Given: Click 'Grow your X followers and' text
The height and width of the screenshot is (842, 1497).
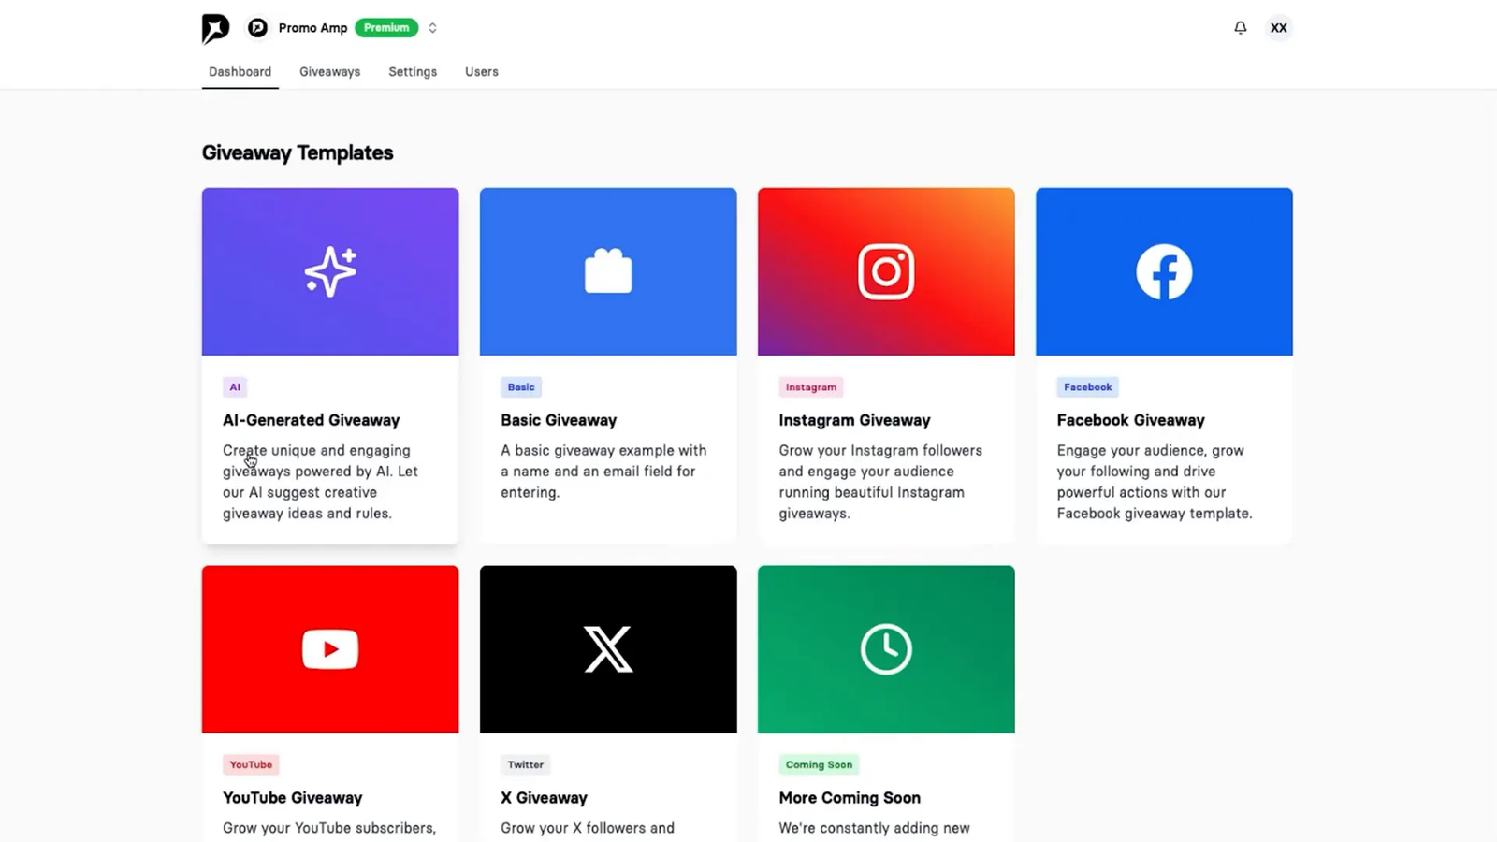Looking at the screenshot, I should [x=588, y=828].
